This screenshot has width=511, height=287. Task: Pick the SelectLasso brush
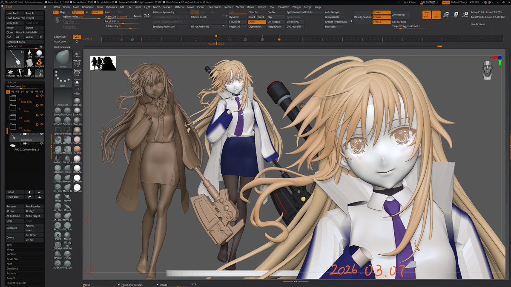(x=67, y=131)
